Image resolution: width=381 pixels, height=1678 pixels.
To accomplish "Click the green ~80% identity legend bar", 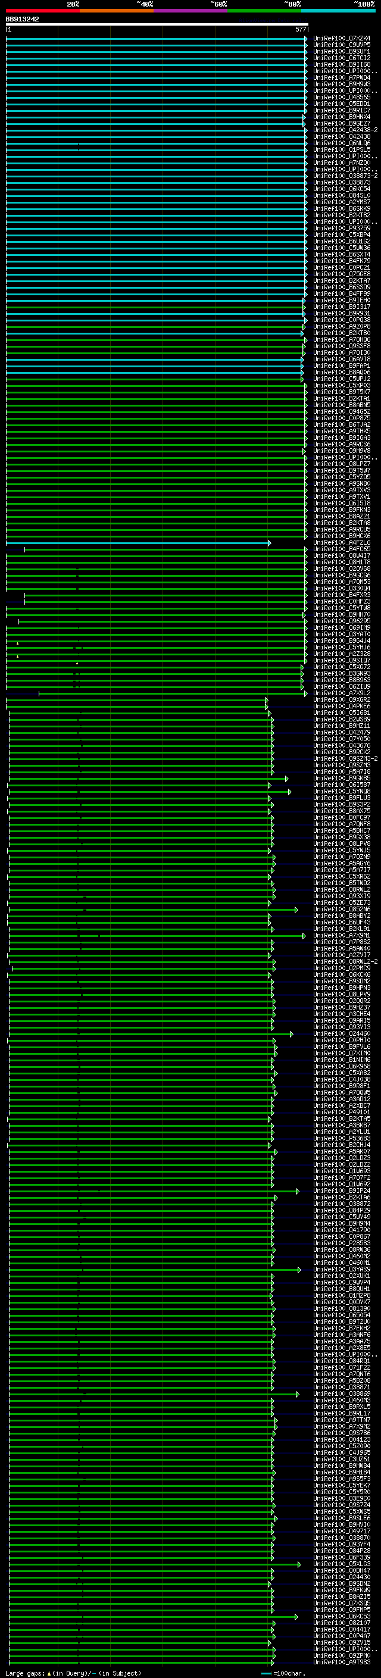I will (264, 11).
